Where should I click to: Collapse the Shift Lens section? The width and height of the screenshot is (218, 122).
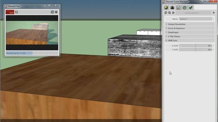click(x=190, y=40)
